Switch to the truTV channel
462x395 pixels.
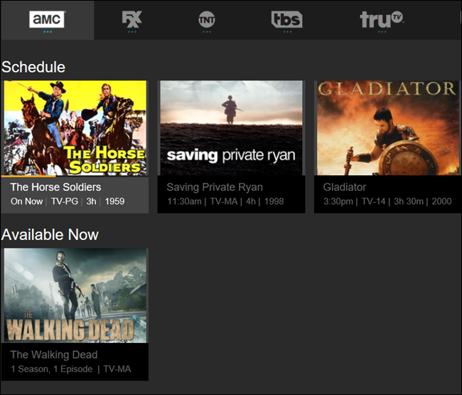[382, 19]
